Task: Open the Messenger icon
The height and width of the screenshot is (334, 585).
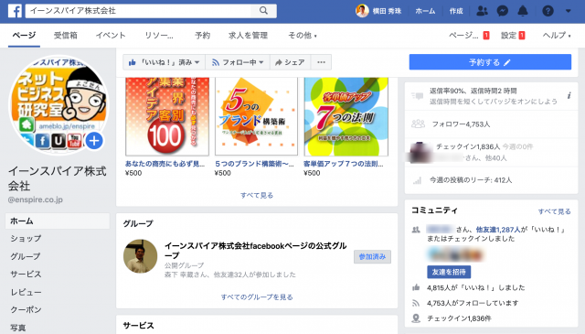Action: 503,11
